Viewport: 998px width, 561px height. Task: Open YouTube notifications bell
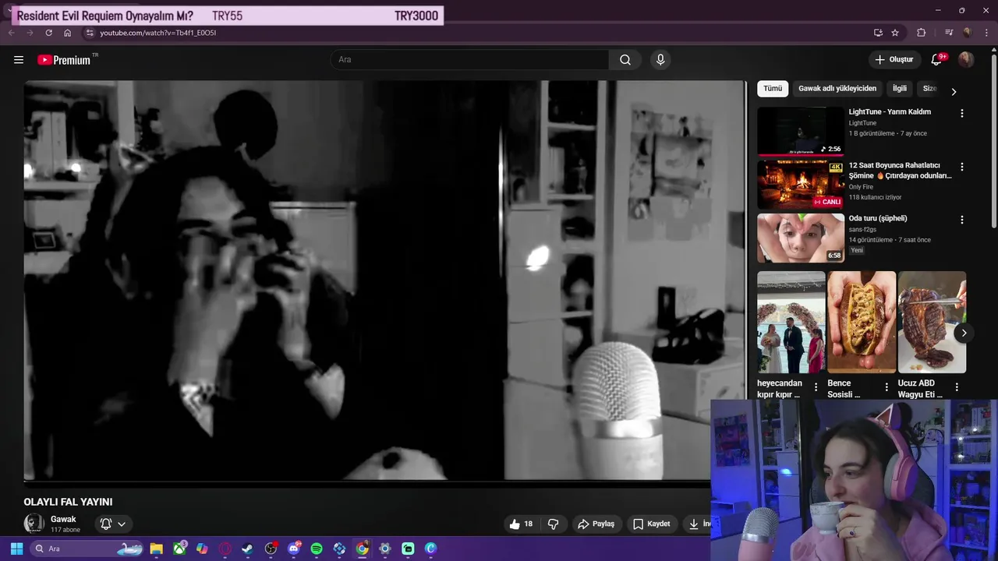(x=937, y=60)
